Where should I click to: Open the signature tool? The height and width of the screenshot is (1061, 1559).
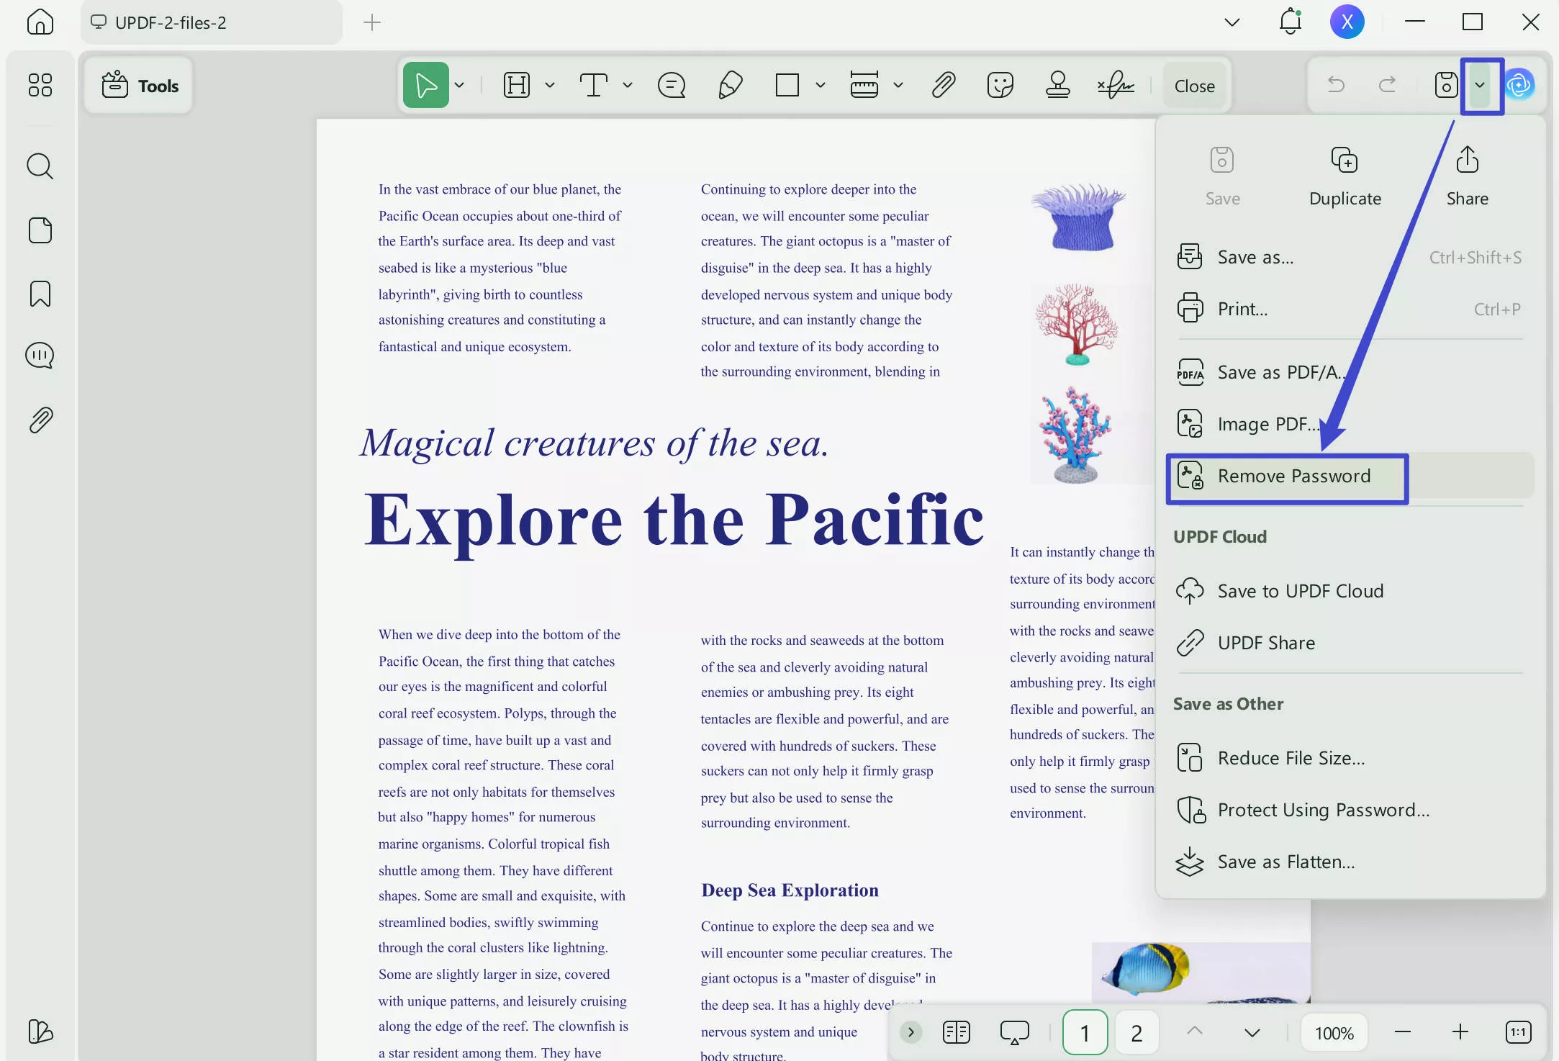point(1116,86)
